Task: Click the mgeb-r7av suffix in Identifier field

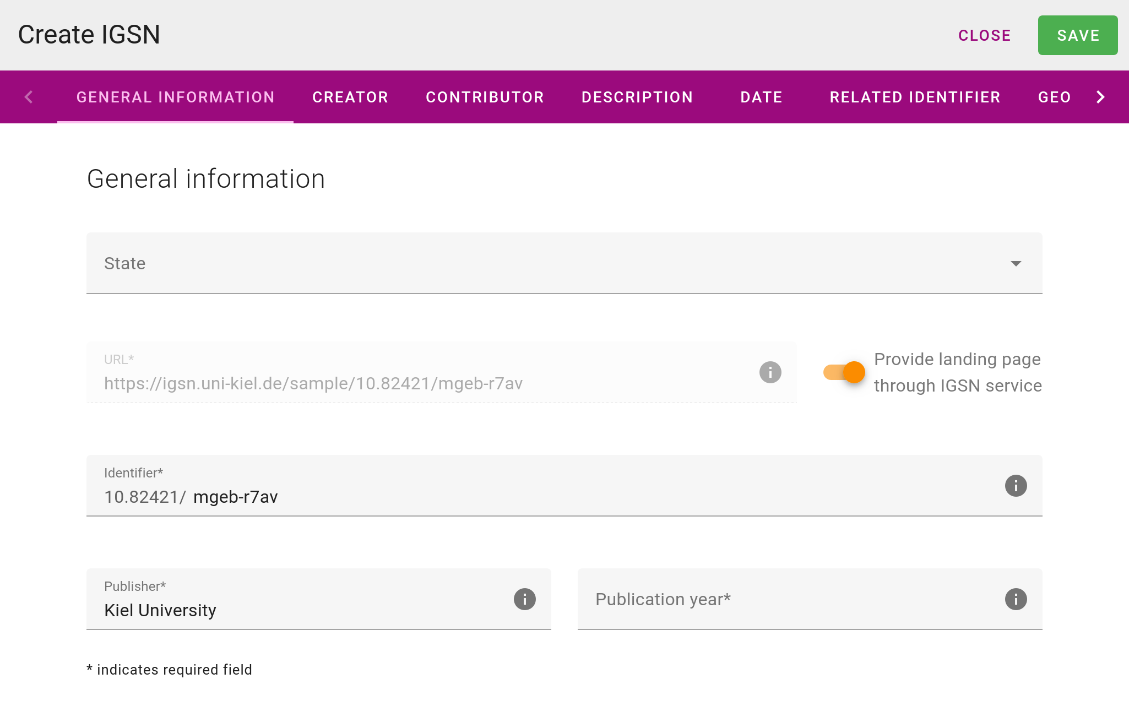Action: click(x=236, y=496)
